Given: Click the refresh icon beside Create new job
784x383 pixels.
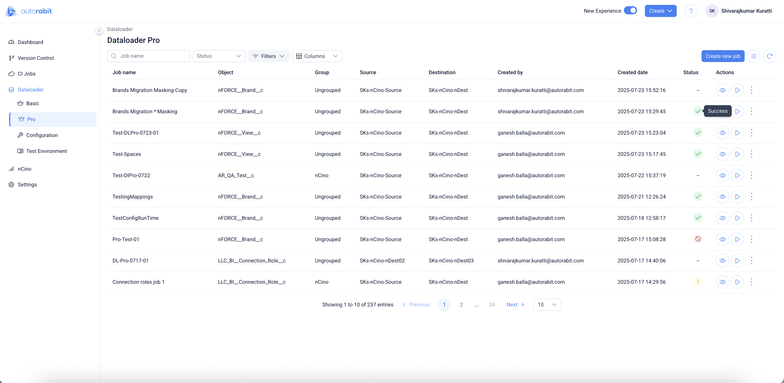Looking at the screenshot, I should 769,56.
